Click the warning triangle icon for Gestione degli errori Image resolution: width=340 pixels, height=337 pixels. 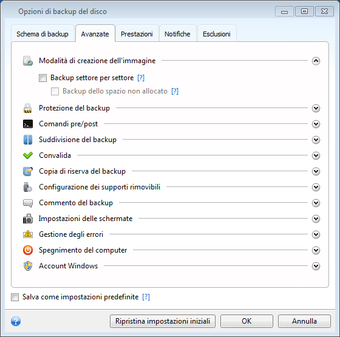[28, 234]
